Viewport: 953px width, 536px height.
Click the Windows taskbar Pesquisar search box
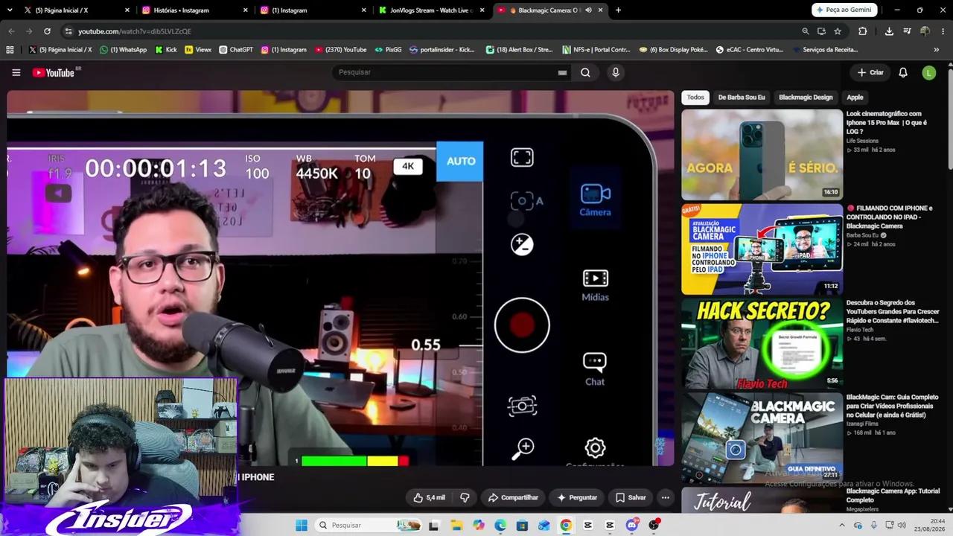(368, 526)
